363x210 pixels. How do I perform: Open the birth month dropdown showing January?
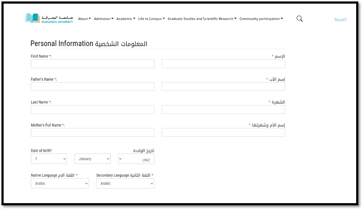coord(93,159)
